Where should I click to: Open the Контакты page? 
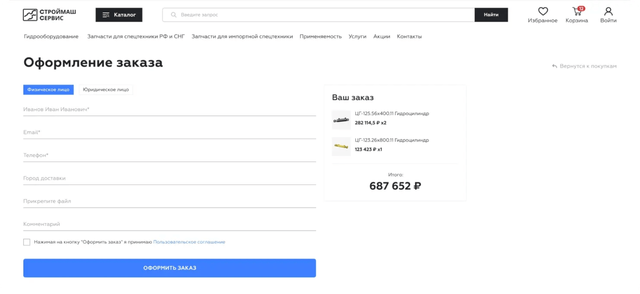409,36
